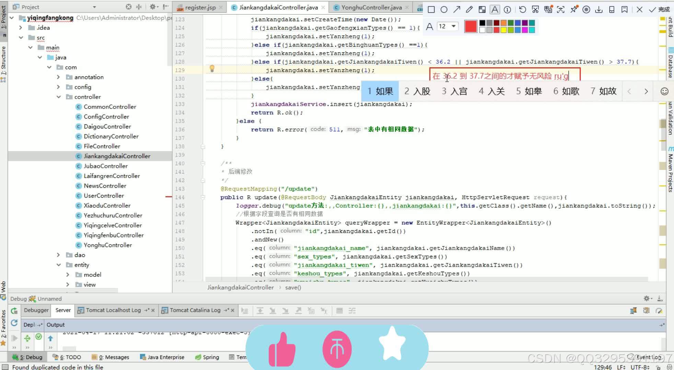Click inside the red annotation text box

504,76
